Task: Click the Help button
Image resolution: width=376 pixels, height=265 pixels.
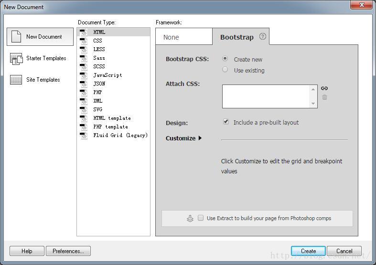Action: [x=27, y=251]
